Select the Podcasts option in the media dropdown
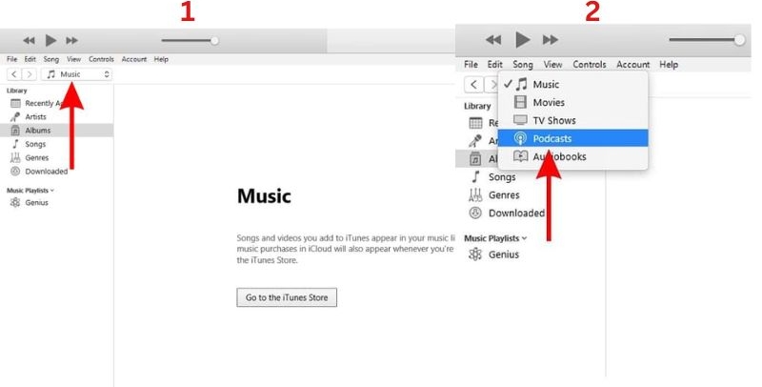The height and width of the screenshot is (387, 762). (552, 138)
